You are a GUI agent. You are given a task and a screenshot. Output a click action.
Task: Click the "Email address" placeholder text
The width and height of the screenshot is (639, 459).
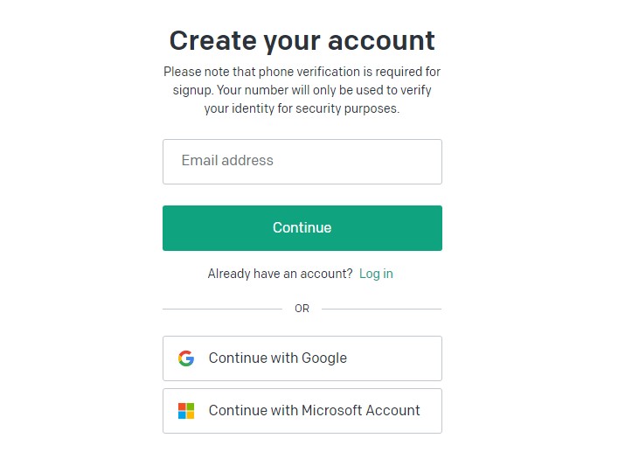[227, 161]
